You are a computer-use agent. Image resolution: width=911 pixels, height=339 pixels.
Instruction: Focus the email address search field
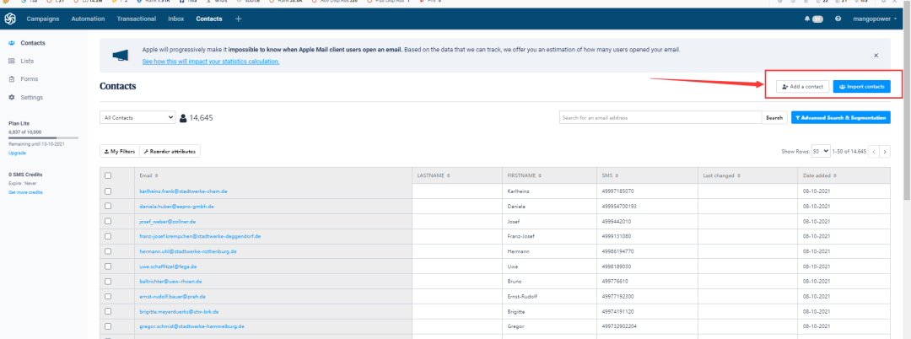pos(660,118)
